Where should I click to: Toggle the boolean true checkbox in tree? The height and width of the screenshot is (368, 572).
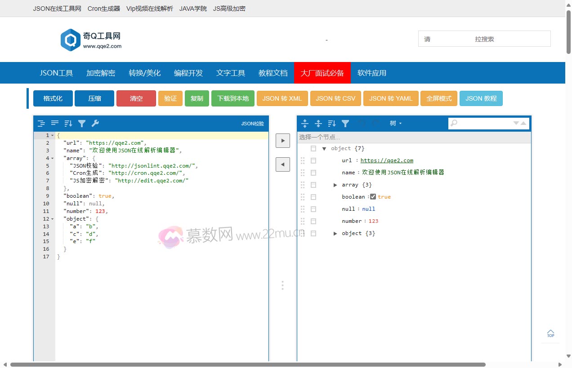tap(373, 197)
